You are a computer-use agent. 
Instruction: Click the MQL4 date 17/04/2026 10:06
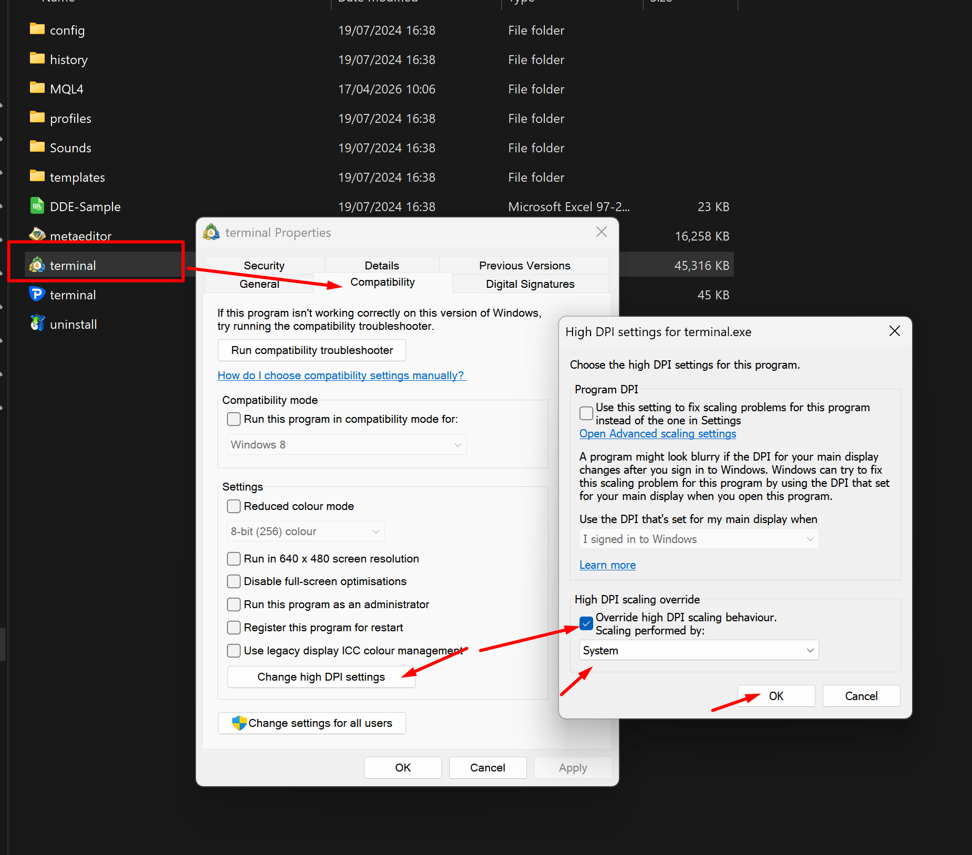(x=387, y=89)
